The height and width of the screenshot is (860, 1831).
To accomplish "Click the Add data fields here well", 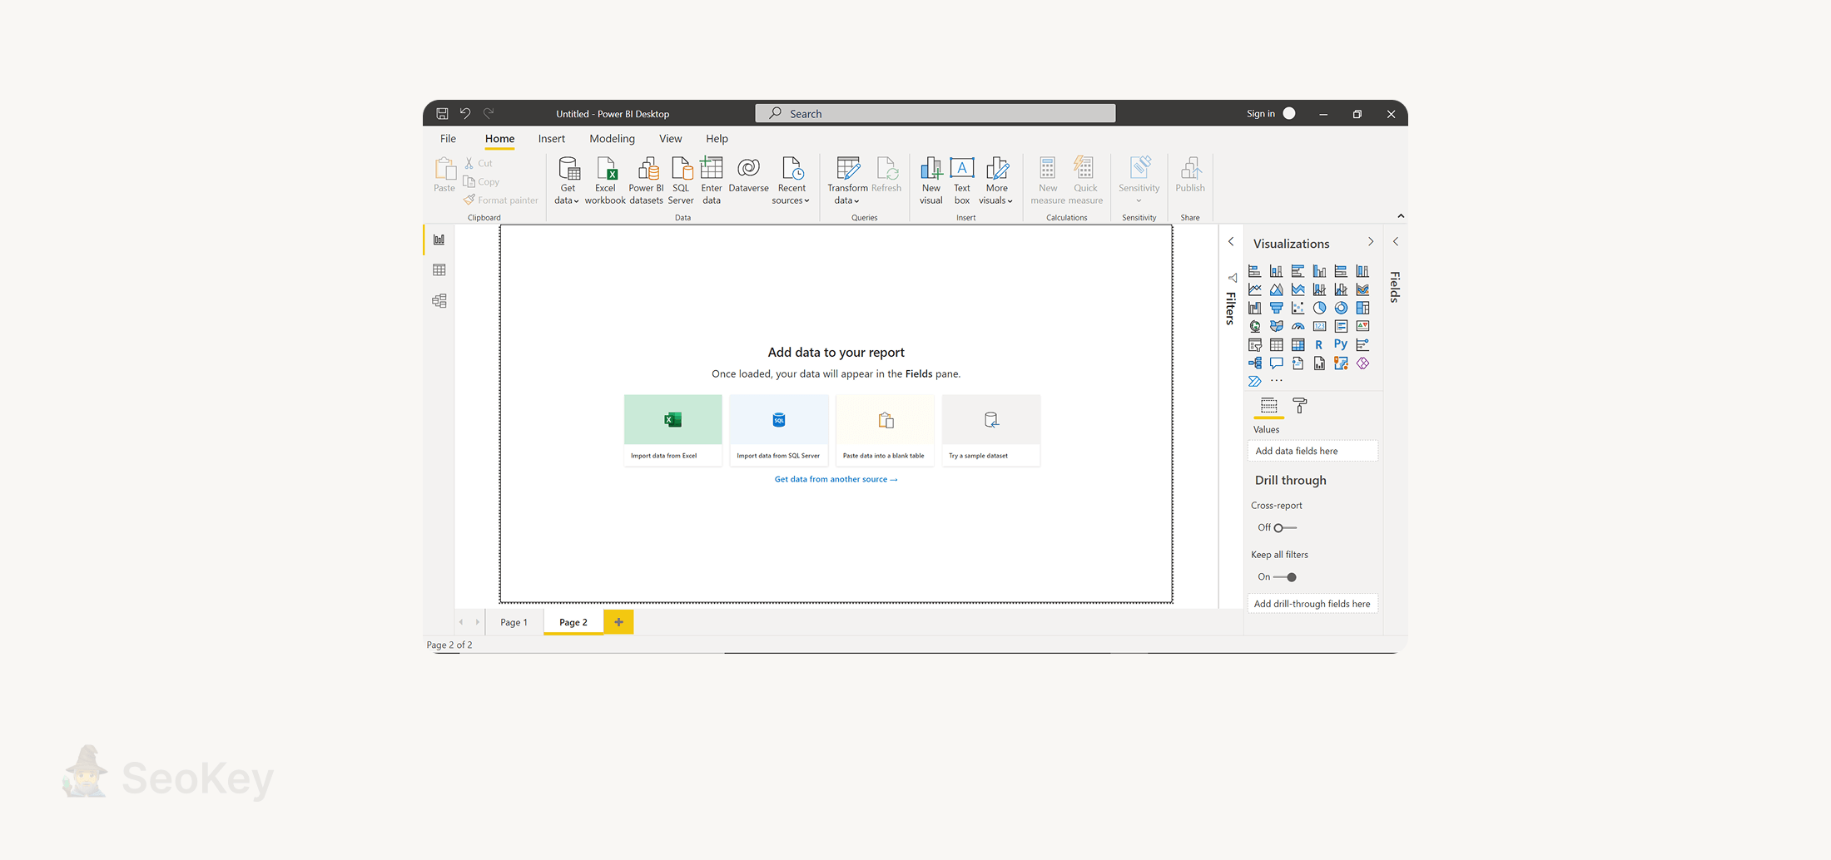I will 1312,451.
